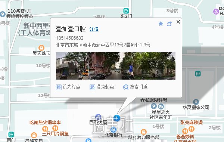
Task: Click the 110备案 locksmith location pin
Action: [x=3, y=14]
